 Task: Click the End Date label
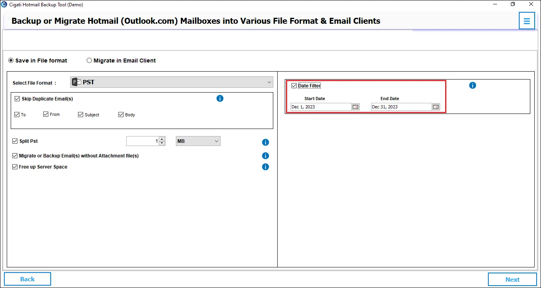click(x=390, y=99)
